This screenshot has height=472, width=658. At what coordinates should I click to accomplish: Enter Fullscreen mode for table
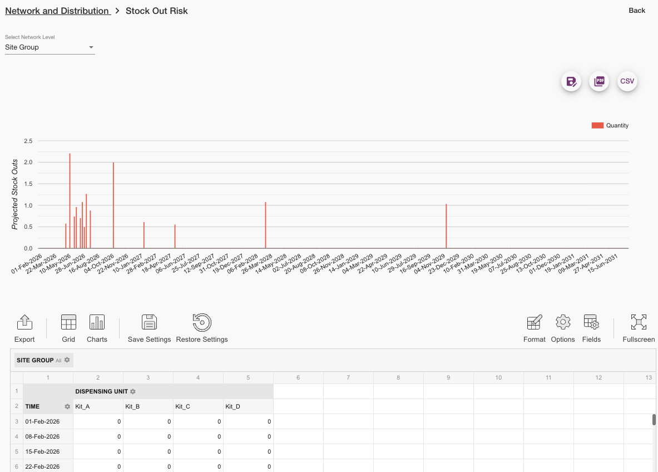click(x=639, y=328)
